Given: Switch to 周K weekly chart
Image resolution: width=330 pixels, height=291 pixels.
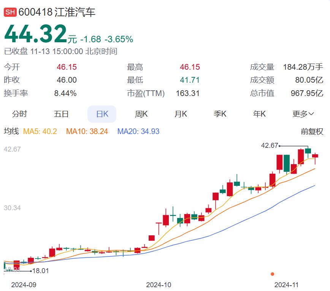Looking at the screenshot, I should [141, 114].
